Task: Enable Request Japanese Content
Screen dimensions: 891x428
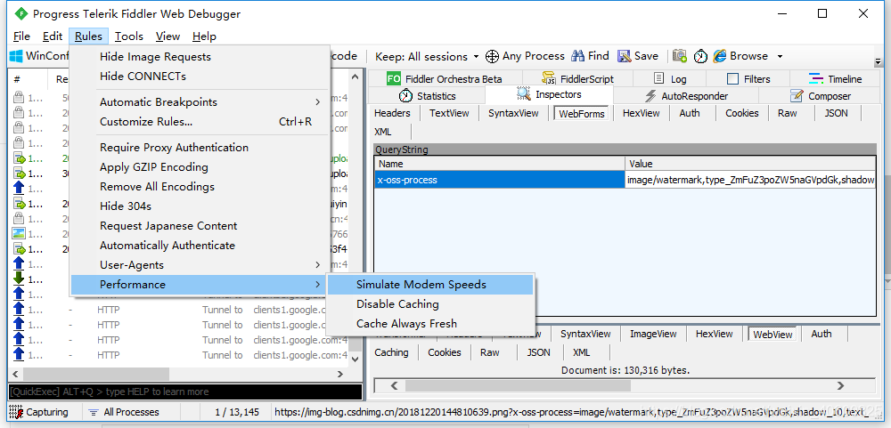Action: click(168, 226)
